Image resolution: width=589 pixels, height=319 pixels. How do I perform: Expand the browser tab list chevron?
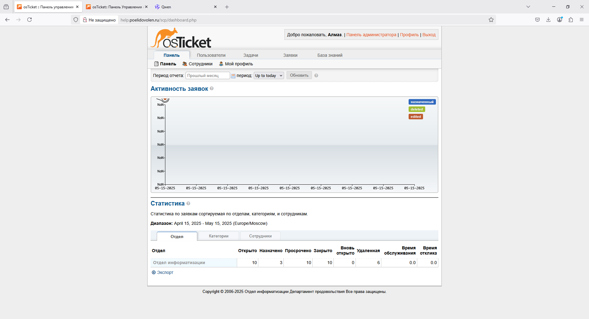point(528,7)
